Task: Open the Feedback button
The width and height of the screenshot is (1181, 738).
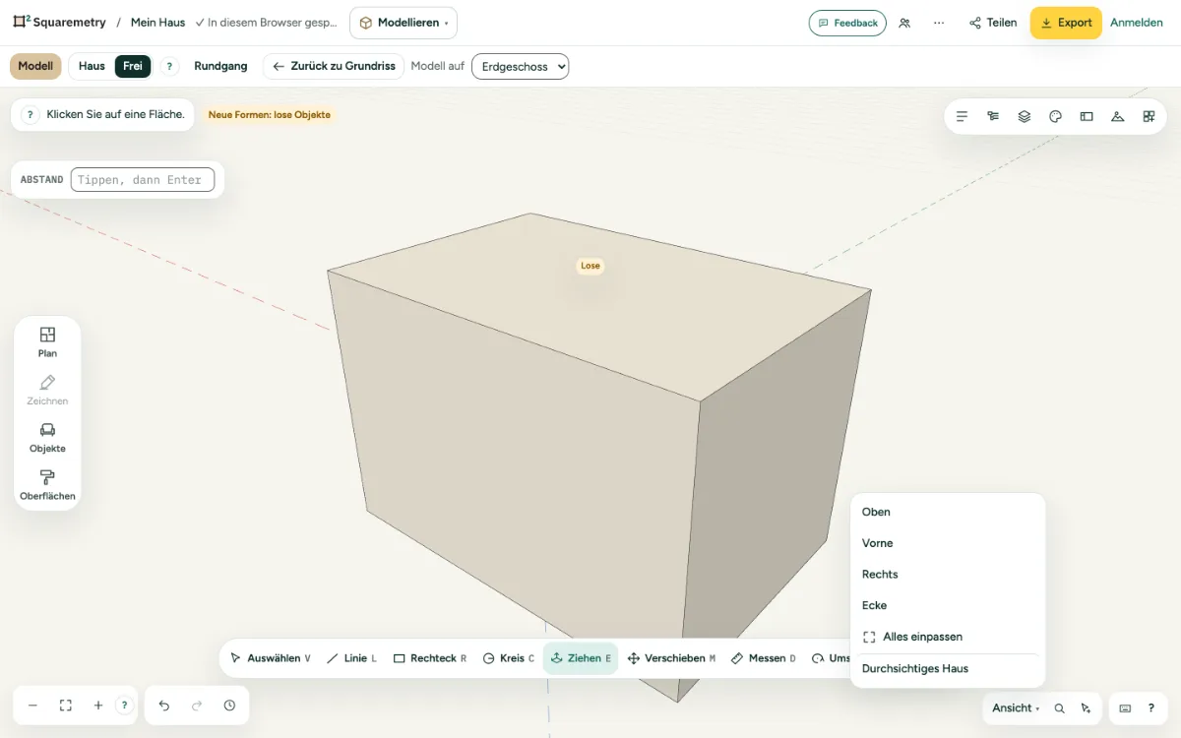Action: (847, 23)
